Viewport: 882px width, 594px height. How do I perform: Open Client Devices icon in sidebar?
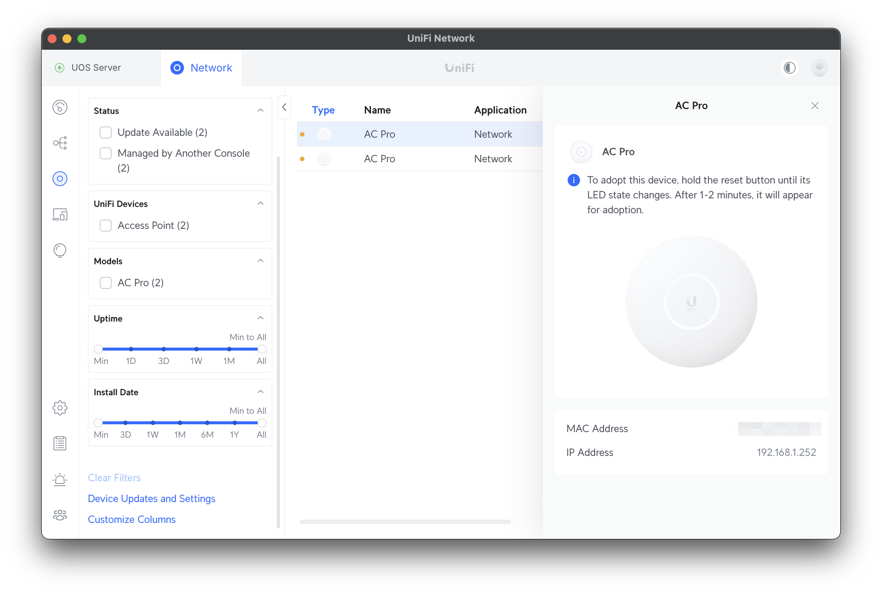[x=60, y=214]
